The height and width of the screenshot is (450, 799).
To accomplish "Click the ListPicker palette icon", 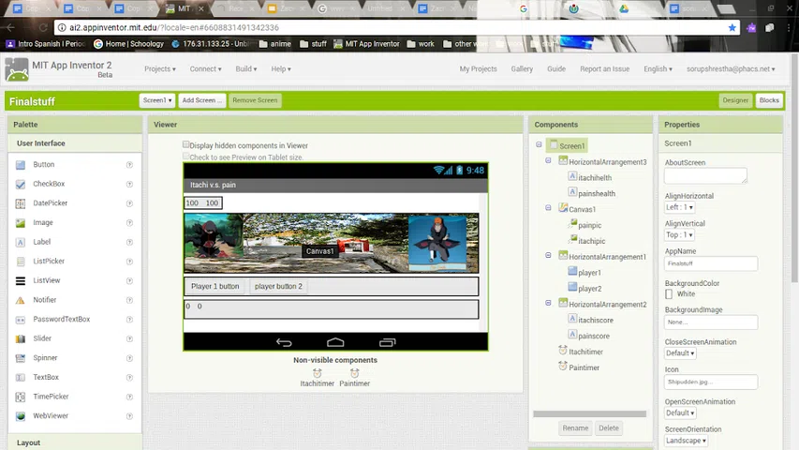I will [21, 262].
